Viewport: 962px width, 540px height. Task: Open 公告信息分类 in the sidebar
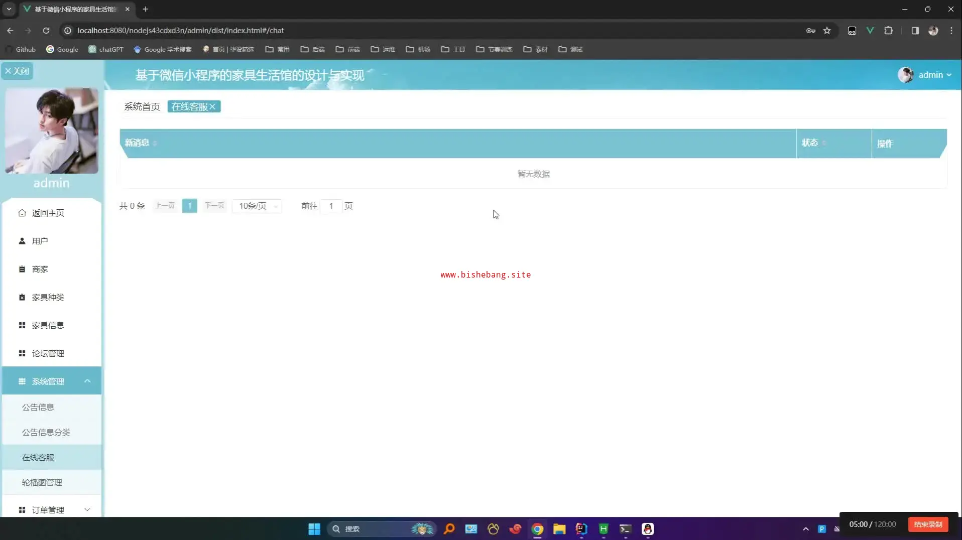(46, 432)
